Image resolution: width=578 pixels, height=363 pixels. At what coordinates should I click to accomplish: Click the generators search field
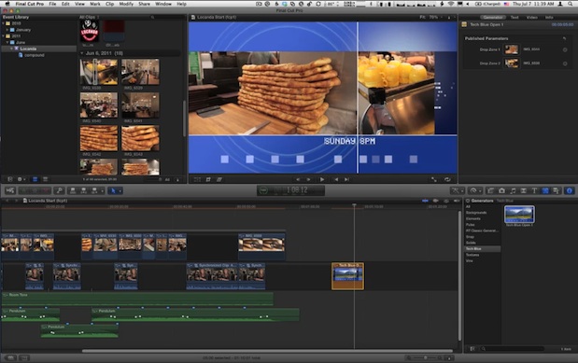click(x=514, y=349)
